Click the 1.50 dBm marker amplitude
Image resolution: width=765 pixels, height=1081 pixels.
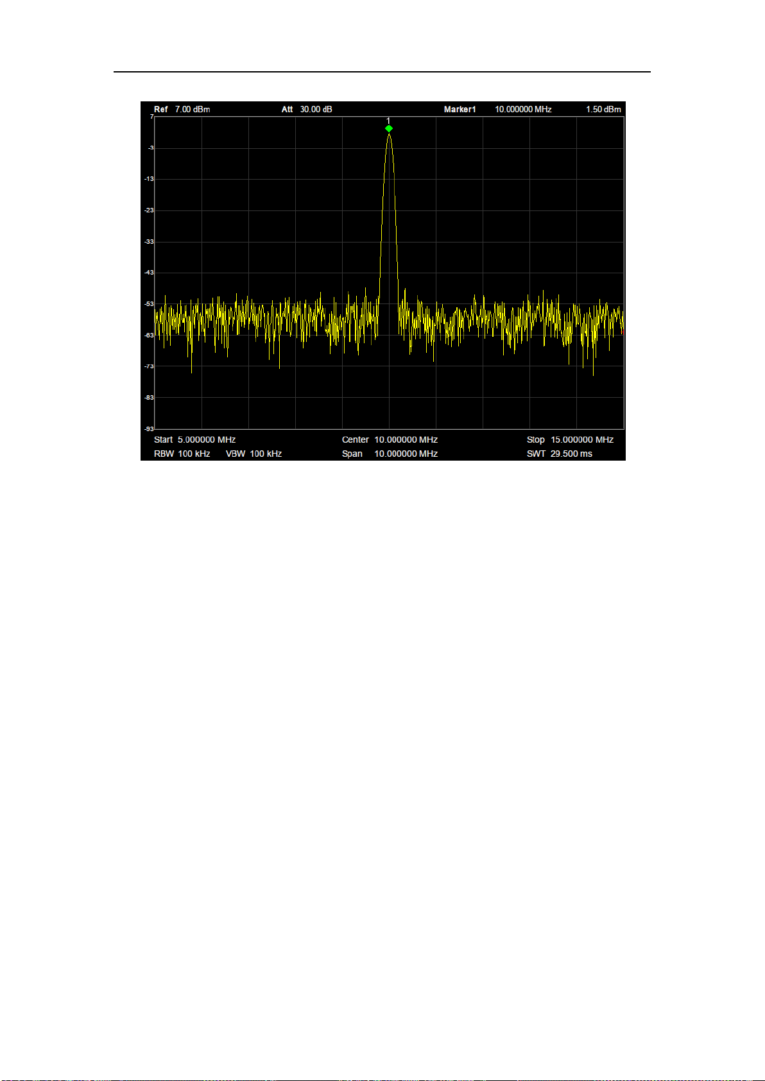[x=603, y=109]
